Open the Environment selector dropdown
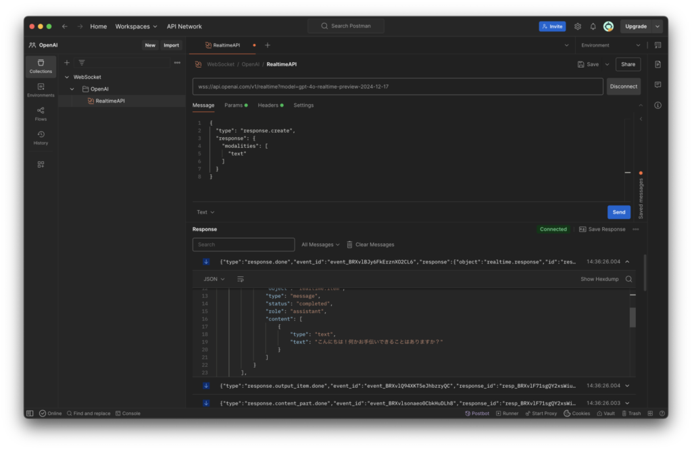 [x=610, y=45]
